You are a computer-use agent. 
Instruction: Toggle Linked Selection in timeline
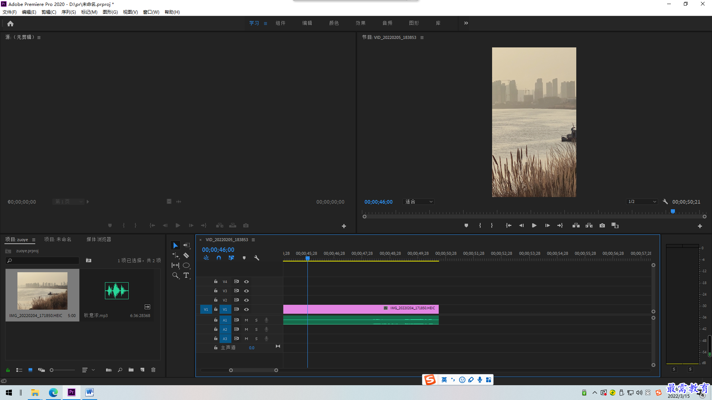tap(231, 258)
